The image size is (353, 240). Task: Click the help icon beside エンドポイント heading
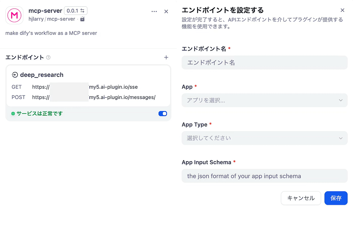click(48, 58)
